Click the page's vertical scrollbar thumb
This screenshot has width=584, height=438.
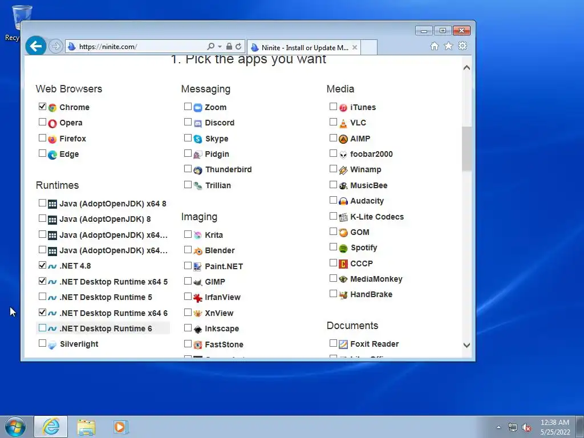click(x=467, y=149)
